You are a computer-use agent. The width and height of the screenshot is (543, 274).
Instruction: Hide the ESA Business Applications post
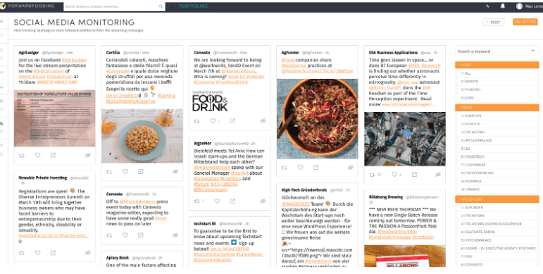(x=439, y=175)
